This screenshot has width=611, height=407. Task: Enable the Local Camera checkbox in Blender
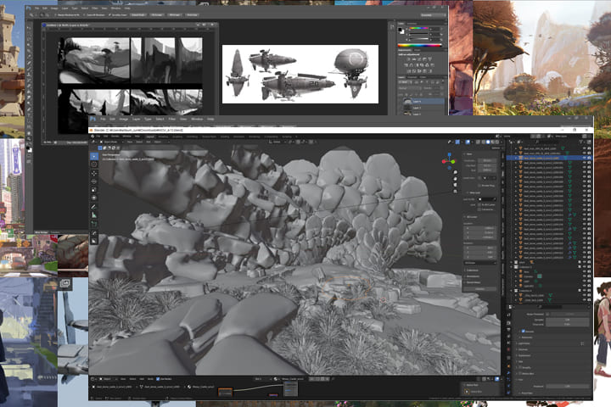pos(480,178)
